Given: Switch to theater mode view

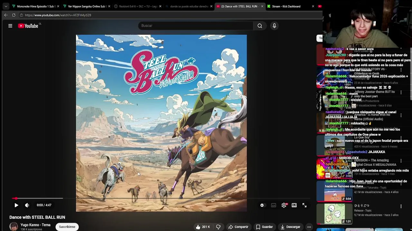Looking at the screenshot, I should click(294, 205).
